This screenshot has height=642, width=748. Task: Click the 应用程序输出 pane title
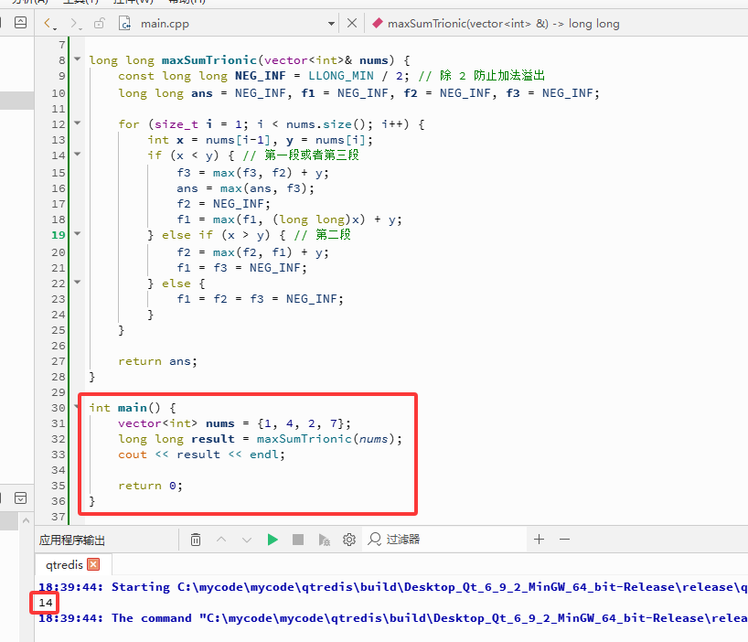click(x=72, y=540)
